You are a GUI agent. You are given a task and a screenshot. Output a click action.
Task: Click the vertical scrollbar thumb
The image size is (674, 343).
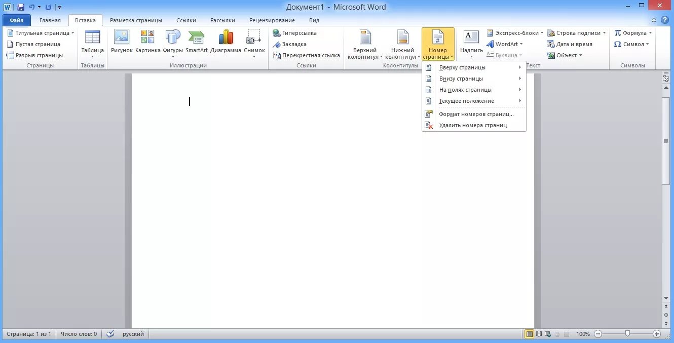tap(666, 141)
